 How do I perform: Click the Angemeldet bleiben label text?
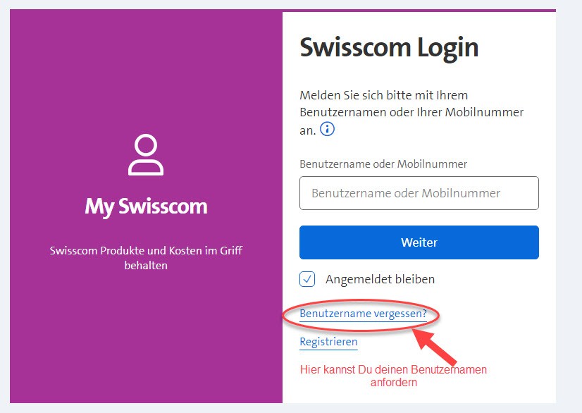click(x=380, y=279)
